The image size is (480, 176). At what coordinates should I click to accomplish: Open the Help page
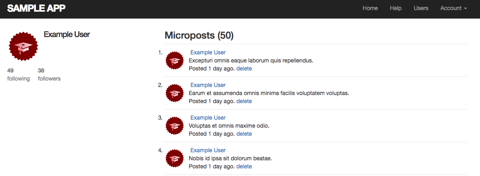pos(396,8)
